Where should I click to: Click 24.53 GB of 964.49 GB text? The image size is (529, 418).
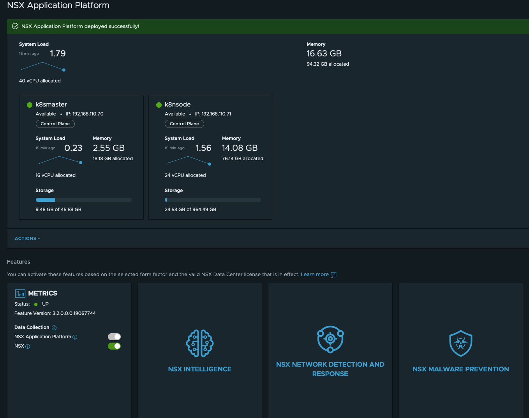pos(190,210)
